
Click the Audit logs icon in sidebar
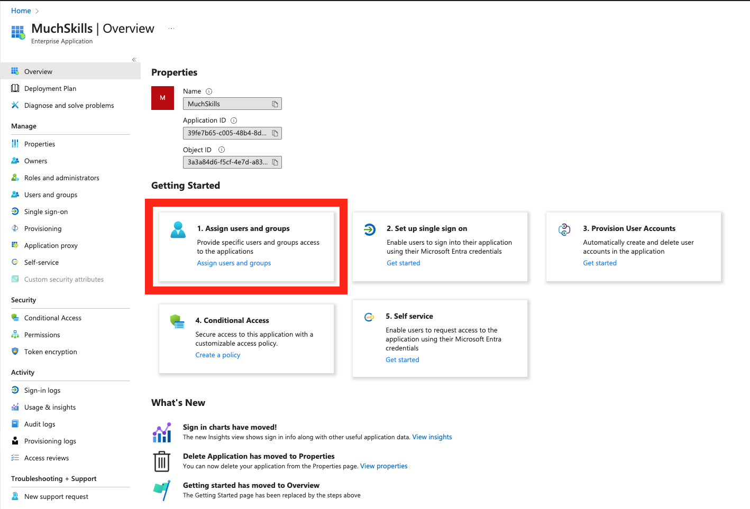pos(15,424)
